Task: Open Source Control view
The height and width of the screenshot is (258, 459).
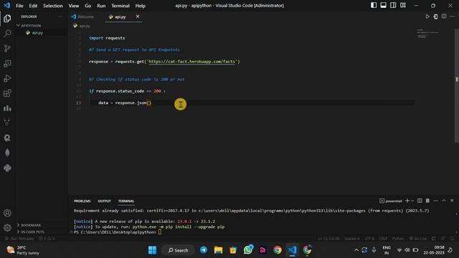Action: point(7,48)
